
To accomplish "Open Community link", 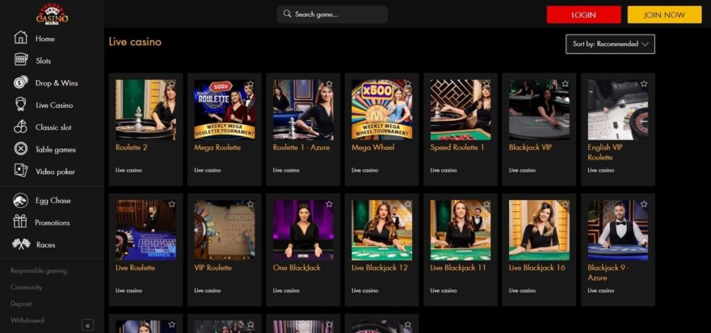I will 27,287.
